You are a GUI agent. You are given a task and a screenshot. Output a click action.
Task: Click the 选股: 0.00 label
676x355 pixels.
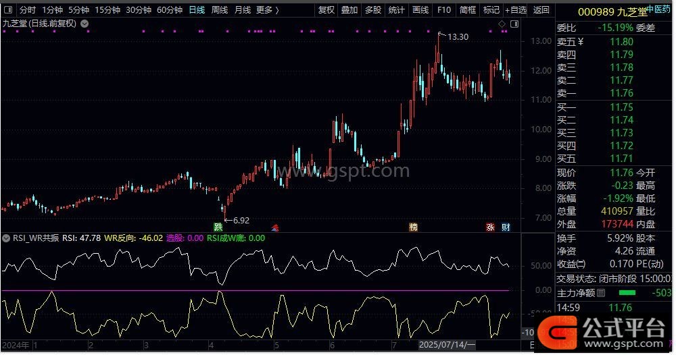point(185,238)
